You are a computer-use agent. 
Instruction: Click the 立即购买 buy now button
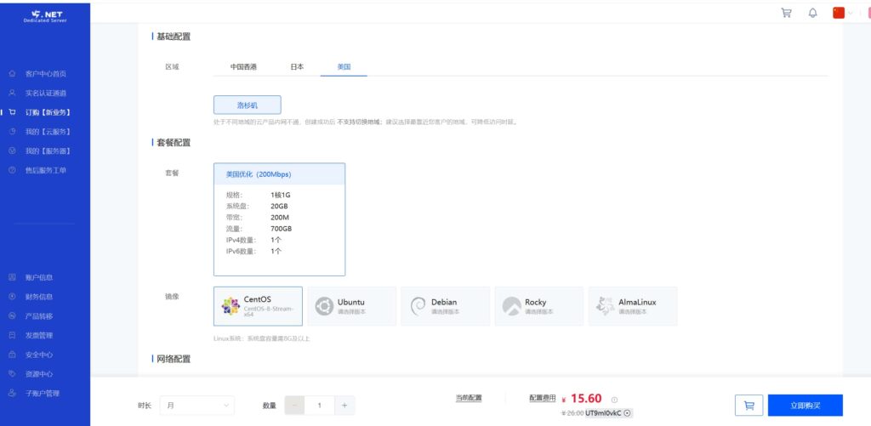[806, 406]
